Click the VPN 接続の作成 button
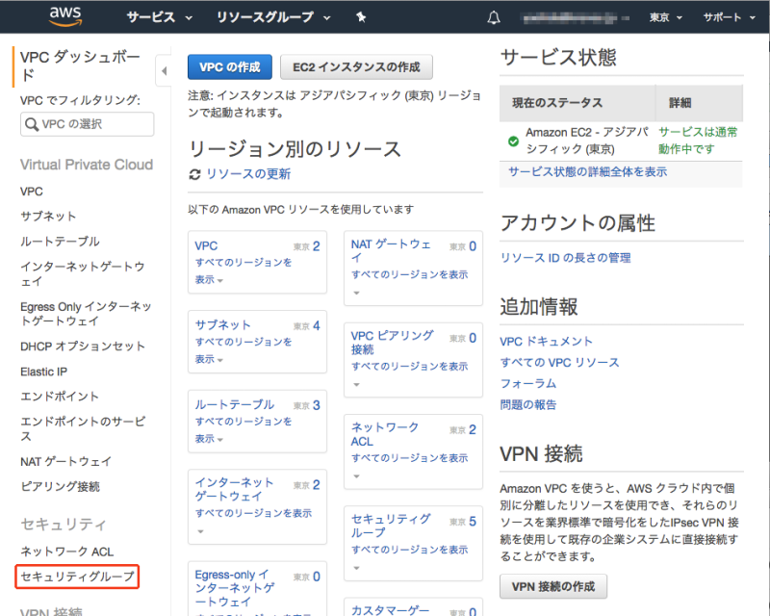Screen dimensions: 770x616 click(x=553, y=586)
